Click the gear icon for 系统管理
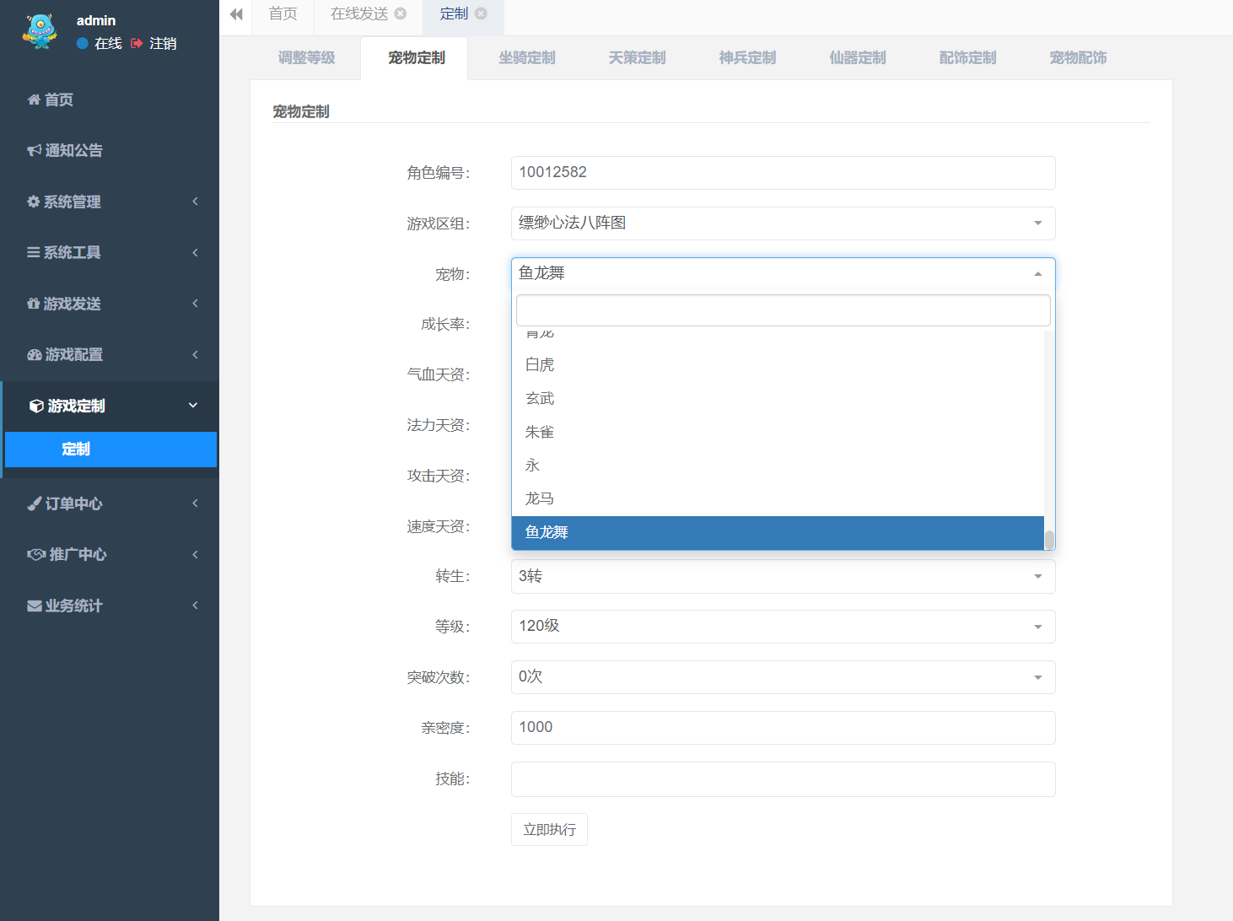The image size is (1233, 921). 34,202
